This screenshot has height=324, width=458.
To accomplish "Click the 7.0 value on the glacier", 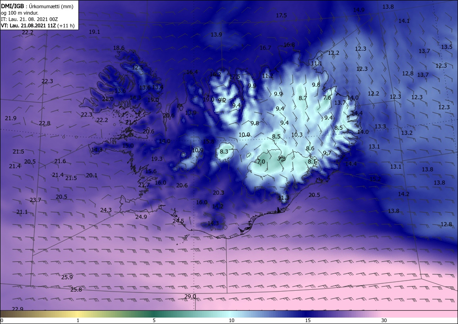I will click(261, 162).
